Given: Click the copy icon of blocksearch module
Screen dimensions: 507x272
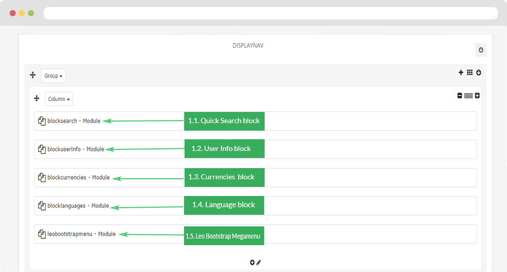Looking at the screenshot, I should [42, 121].
